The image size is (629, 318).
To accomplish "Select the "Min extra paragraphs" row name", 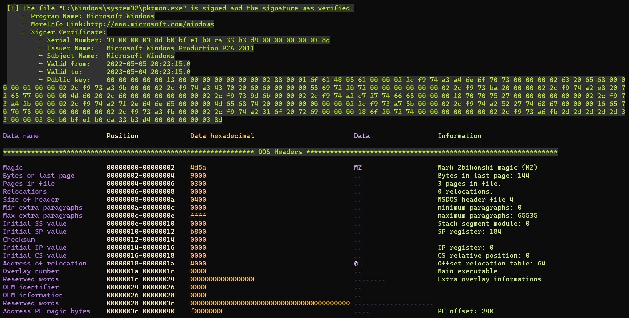I will click(x=43, y=208).
